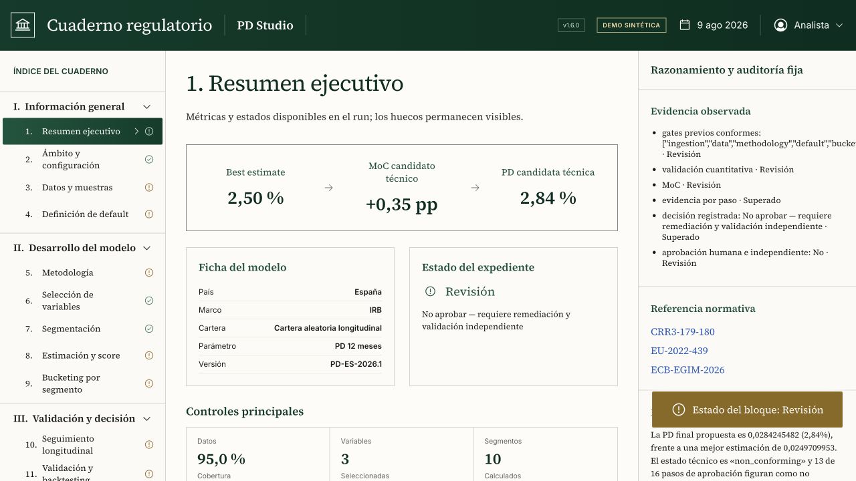Click the evidencia por paso · Superado item
The height and width of the screenshot is (481, 856).
coord(722,200)
